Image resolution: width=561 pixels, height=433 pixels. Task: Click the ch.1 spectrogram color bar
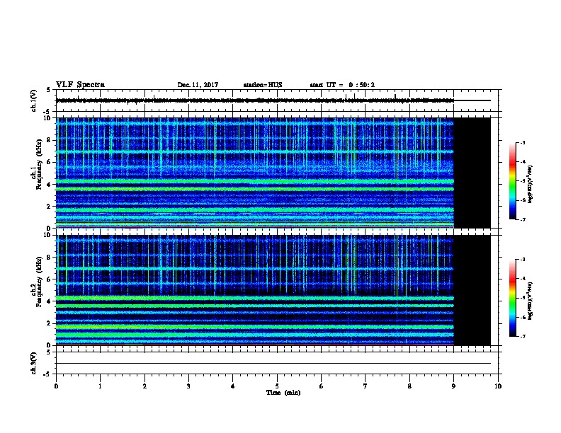click(x=512, y=181)
